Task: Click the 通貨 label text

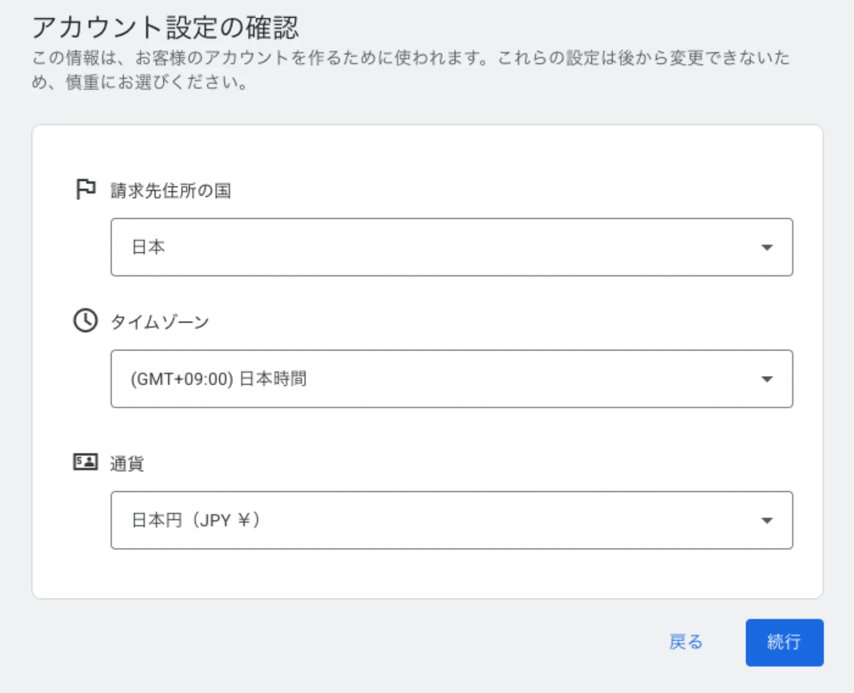Action: [x=127, y=463]
